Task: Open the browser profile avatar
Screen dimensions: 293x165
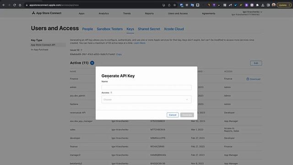Action: [274, 5]
